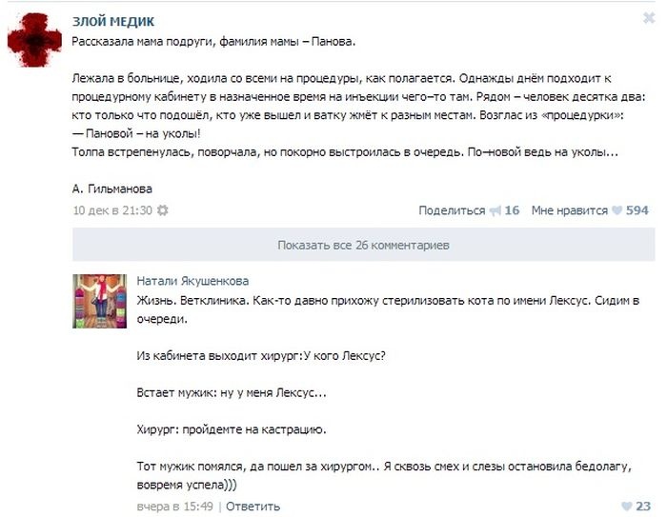Click the post text about Панова
The width and height of the screenshot is (667, 517).
[358, 97]
